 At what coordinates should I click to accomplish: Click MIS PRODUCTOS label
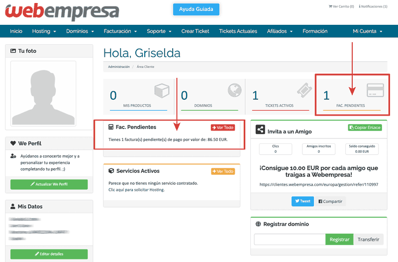(137, 106)
